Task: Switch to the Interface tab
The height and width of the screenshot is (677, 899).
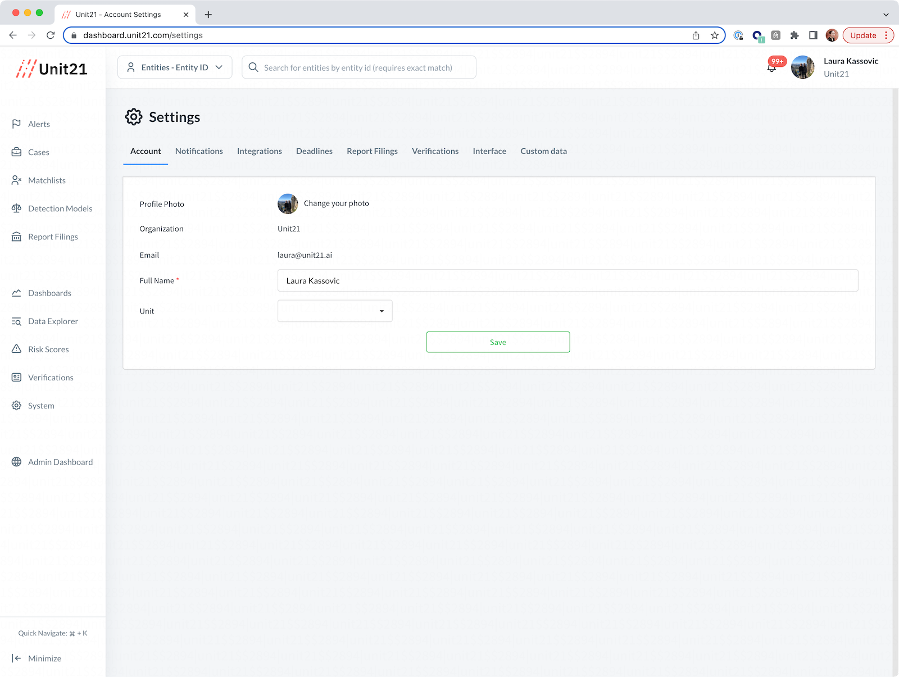Action: coord(489,151)
